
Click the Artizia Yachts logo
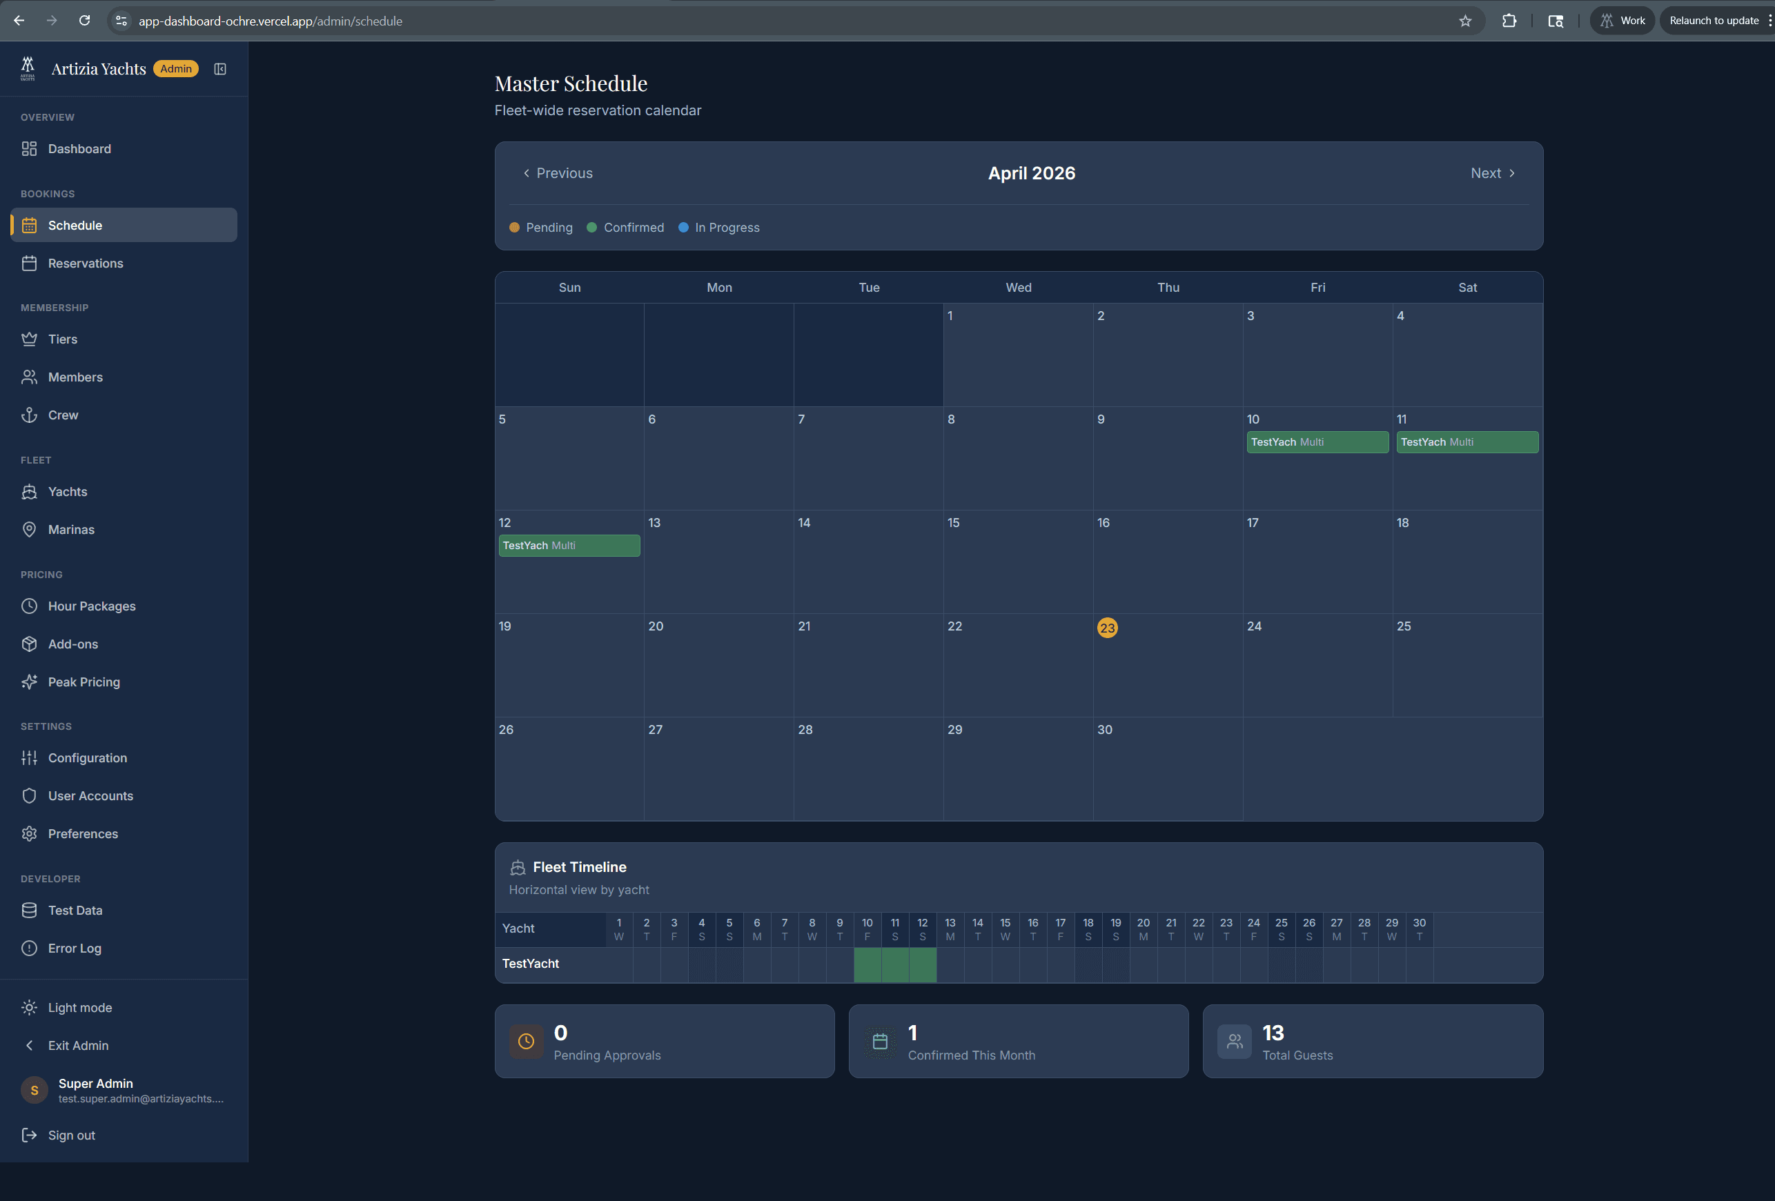(28, 68)
